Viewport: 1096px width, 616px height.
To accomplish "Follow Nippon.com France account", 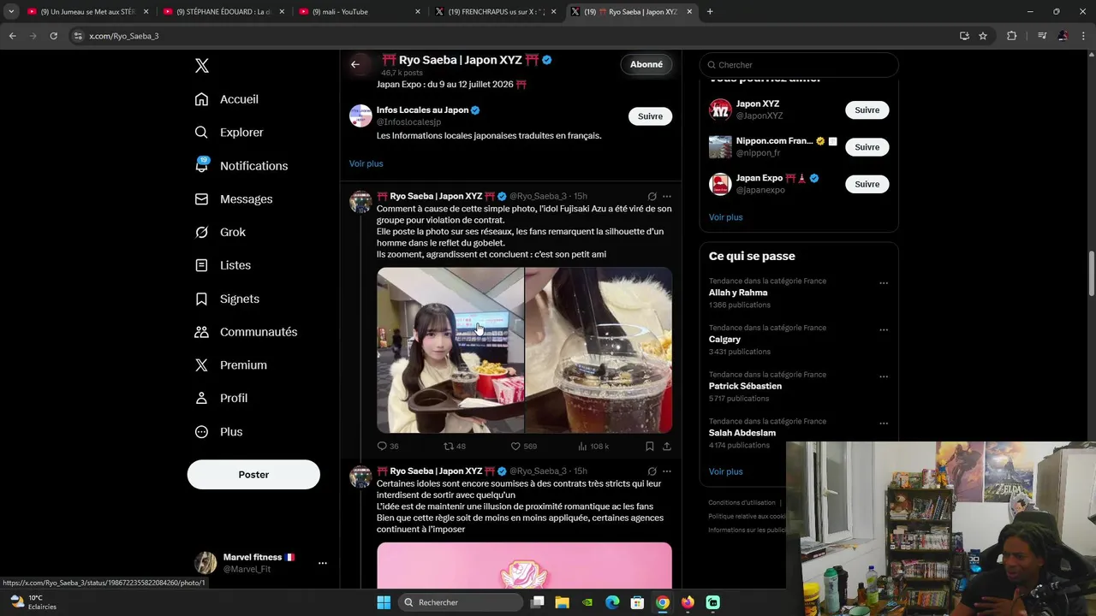I will (867, 147).
